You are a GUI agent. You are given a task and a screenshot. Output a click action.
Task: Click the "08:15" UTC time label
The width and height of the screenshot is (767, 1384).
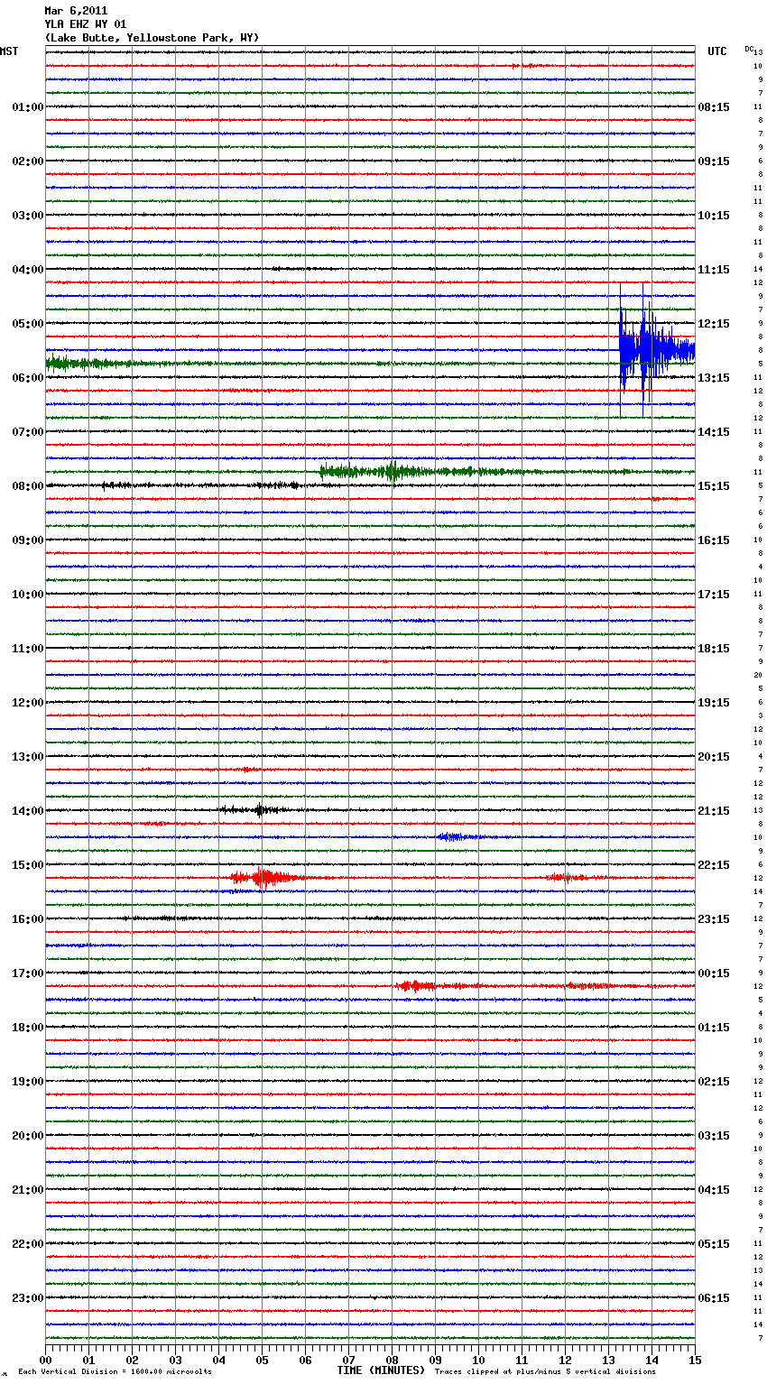pos(714,107)
